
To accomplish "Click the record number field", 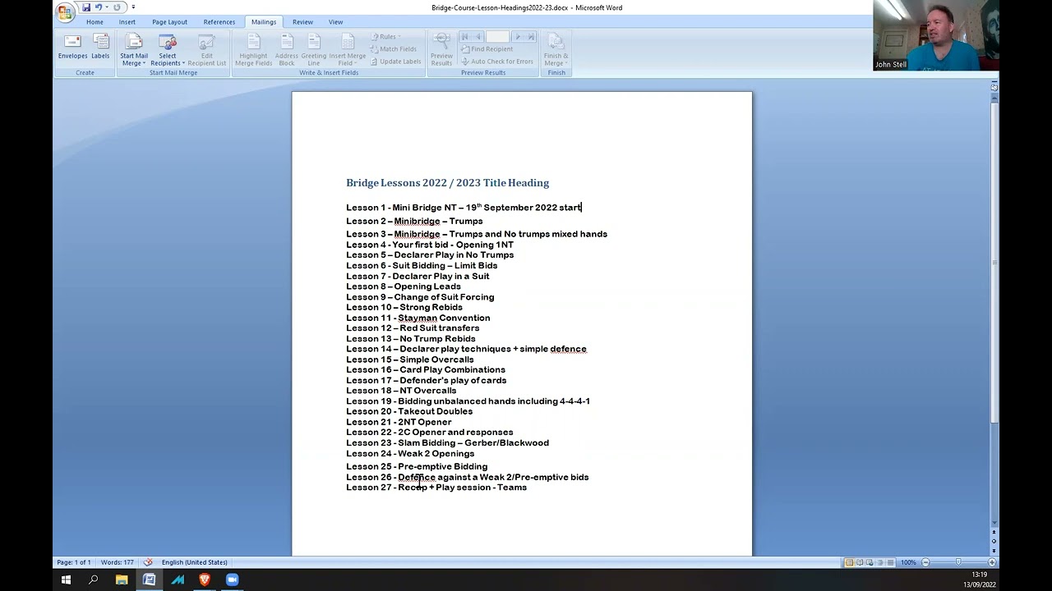I will 497,37.
